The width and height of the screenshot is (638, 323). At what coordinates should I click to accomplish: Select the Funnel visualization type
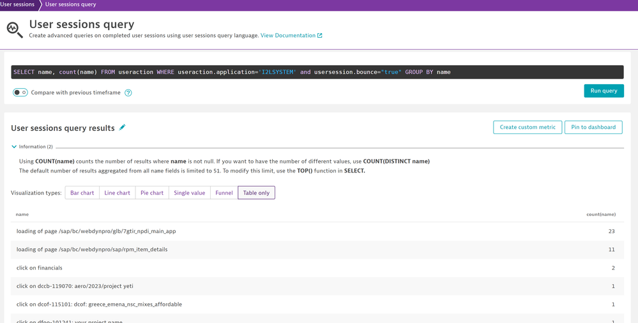pos(224,193)
